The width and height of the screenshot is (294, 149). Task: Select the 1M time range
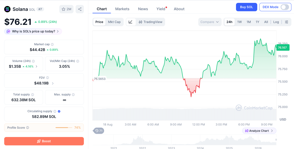249,22
